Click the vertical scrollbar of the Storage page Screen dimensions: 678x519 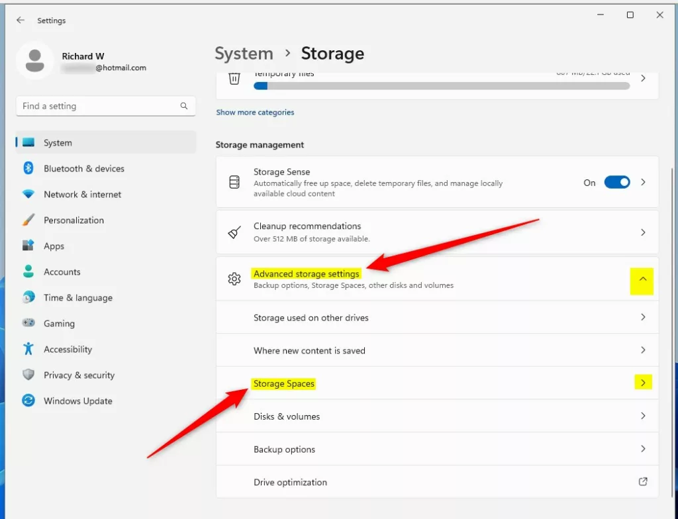pyautogui.click(x=673, y=331)
